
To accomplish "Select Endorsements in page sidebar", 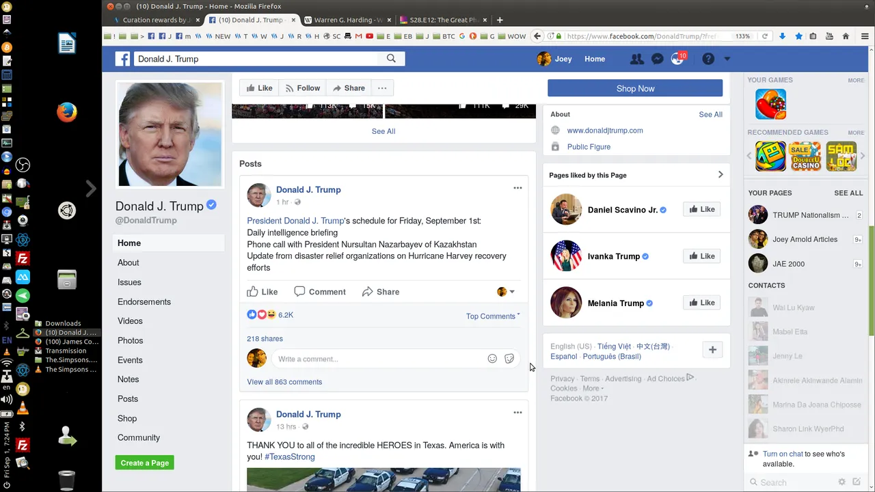I will 144,302.
